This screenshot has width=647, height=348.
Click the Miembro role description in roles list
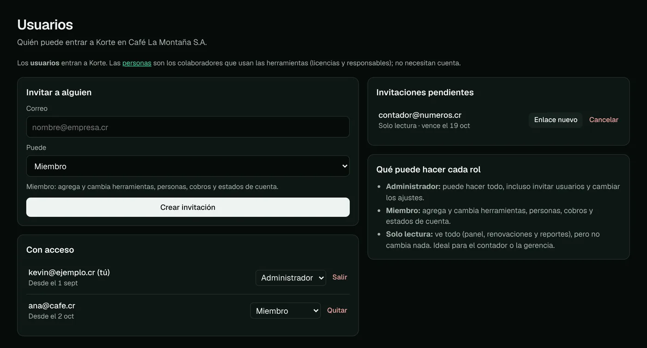pyautogui.click(x=489, y=216)
